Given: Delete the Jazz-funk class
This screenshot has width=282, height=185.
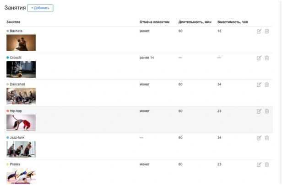Looking at the screenshot, I should pyautogui.click(x=267, y=137).
